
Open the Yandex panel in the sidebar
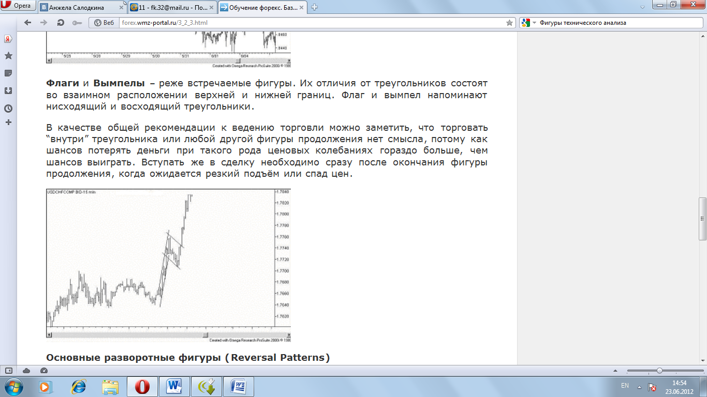click(8, 39)
